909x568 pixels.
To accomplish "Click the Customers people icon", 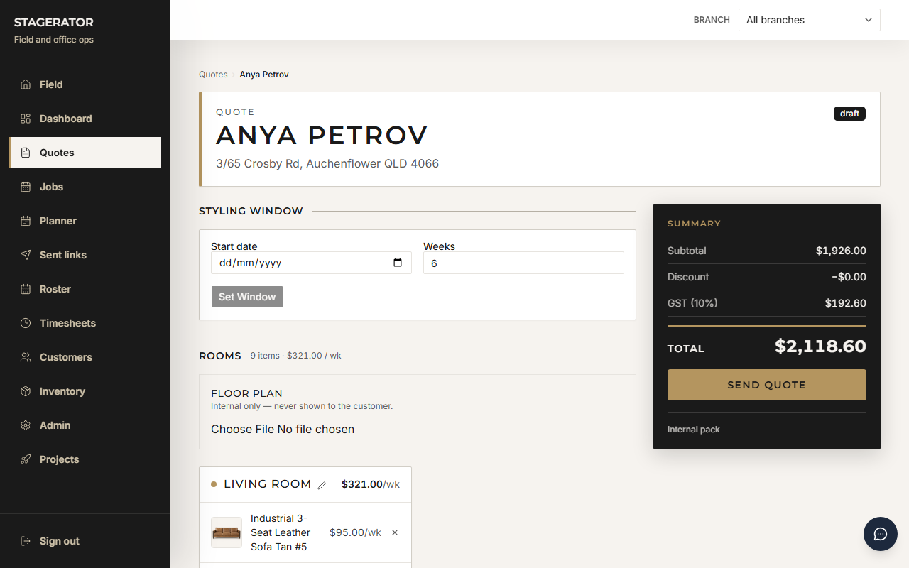I will point(26,357).
